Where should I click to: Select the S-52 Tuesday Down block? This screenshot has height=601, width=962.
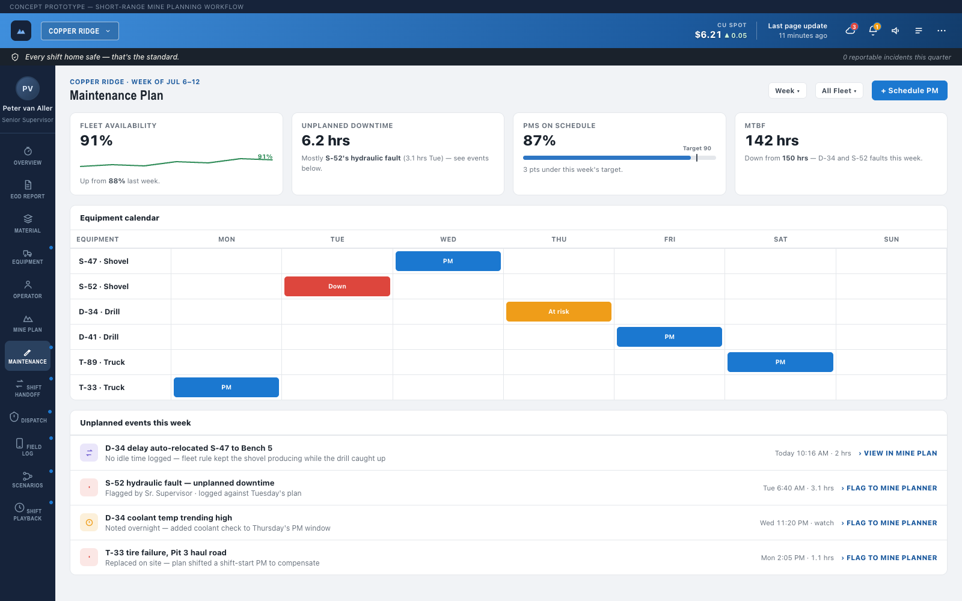(337, 286)
